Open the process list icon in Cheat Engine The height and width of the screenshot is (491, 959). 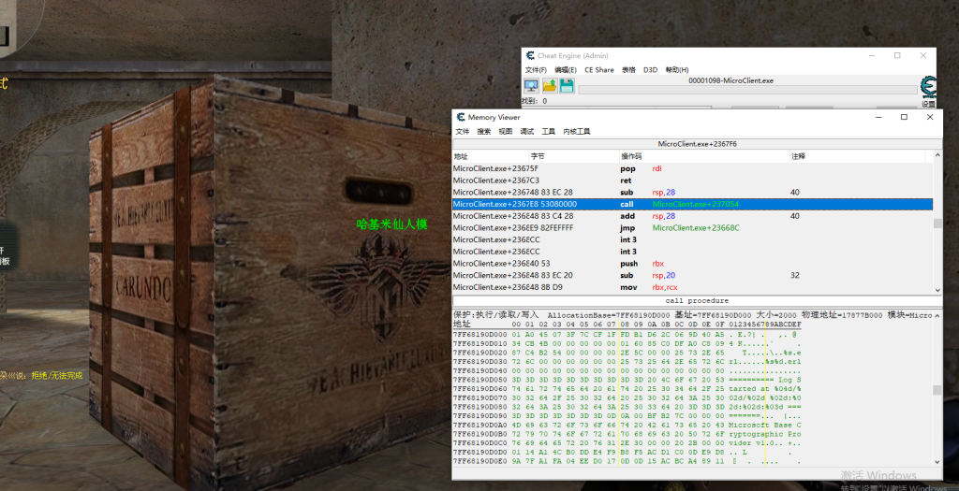click(531, 86)
